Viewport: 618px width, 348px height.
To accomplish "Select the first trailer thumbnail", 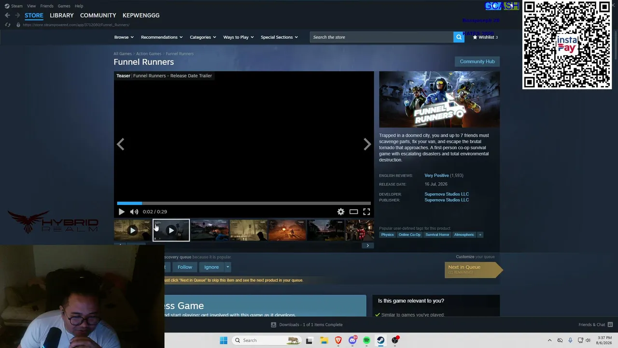I will pyautogui.click(x=132, y=231).
